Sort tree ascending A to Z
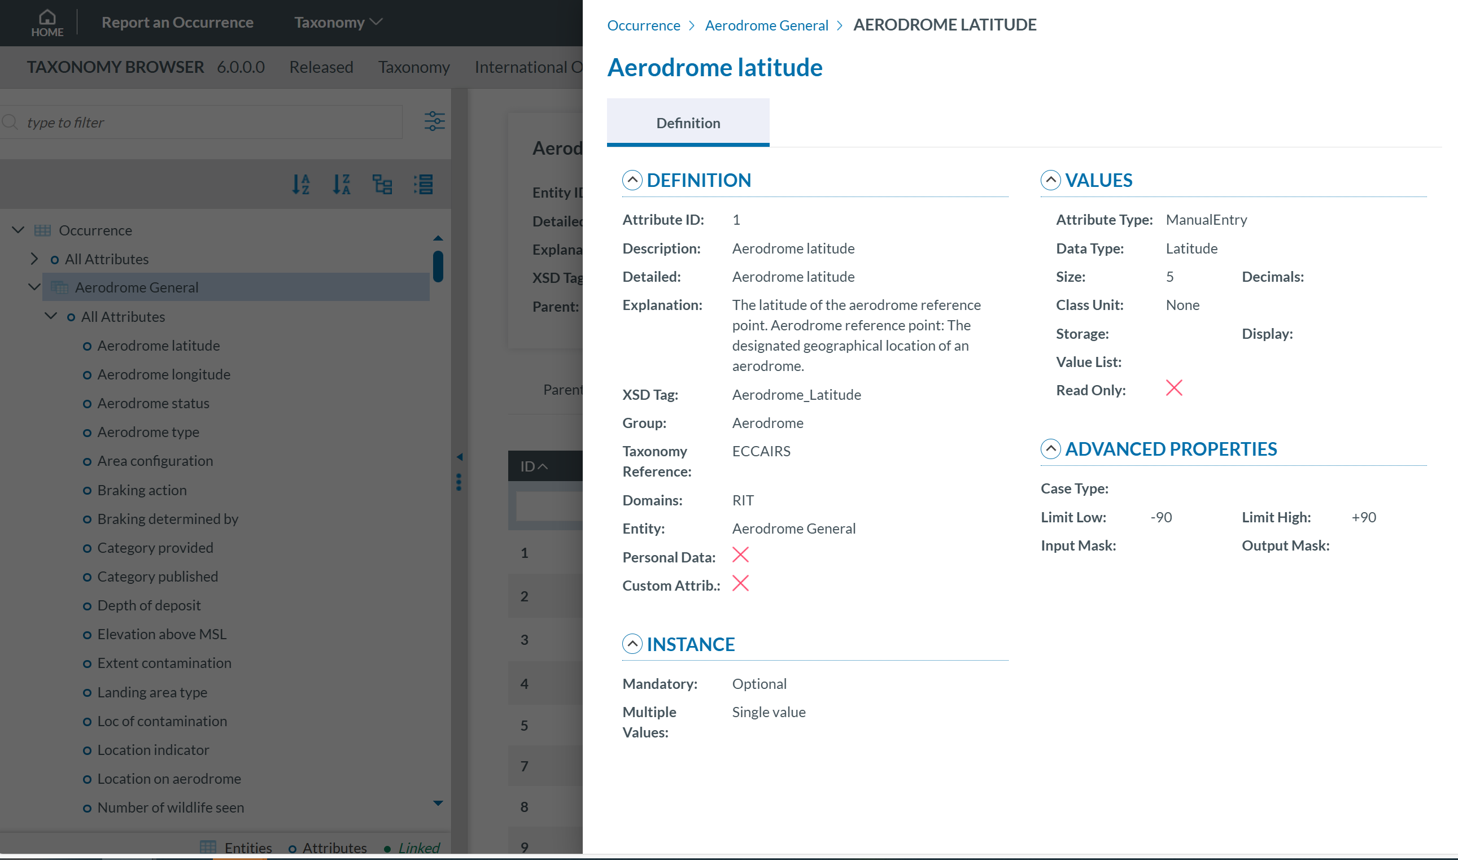Screen dimensions: 1458x860 pos(301,184)
